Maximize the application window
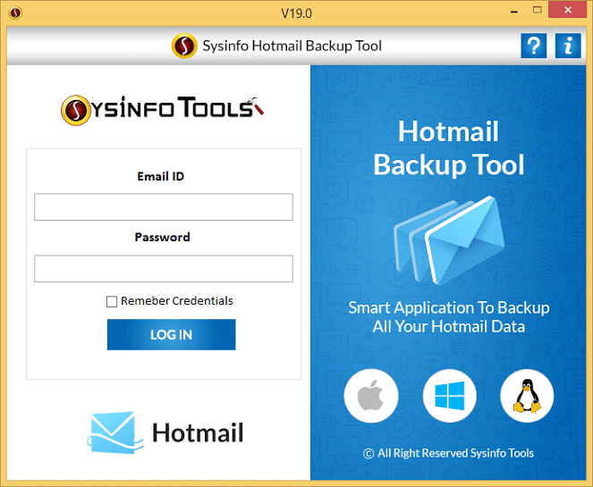 click(x=537, y=10)
